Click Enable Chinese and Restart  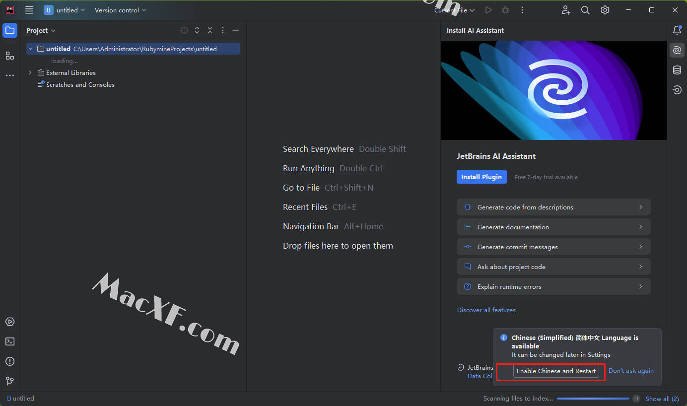tap(556, 371)
